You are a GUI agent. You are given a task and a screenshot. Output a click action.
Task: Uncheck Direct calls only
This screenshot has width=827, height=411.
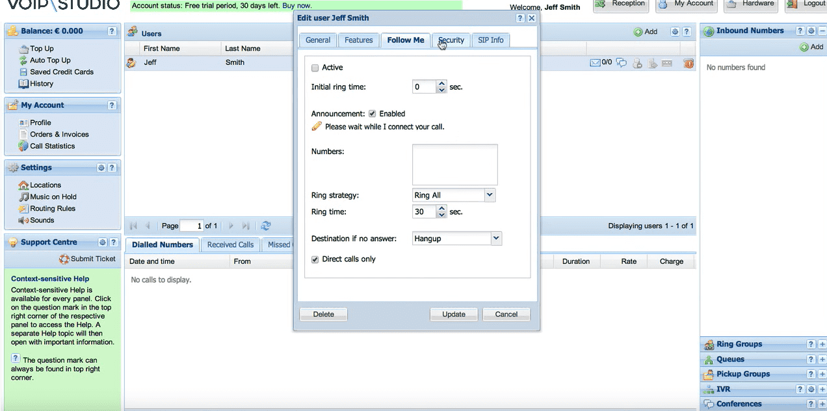pyautogui.click(x=315, y=259)
